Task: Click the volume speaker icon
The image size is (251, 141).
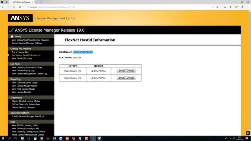Action: (x=234, y=138)
